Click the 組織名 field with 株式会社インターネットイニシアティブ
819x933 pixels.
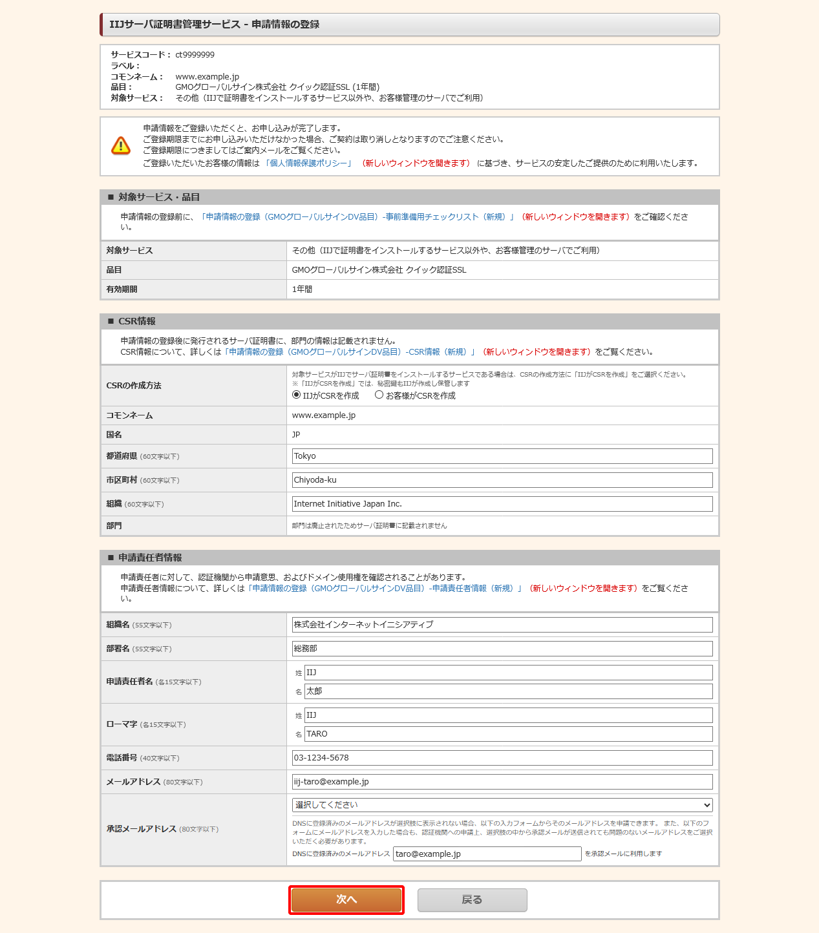pos(502,625)
